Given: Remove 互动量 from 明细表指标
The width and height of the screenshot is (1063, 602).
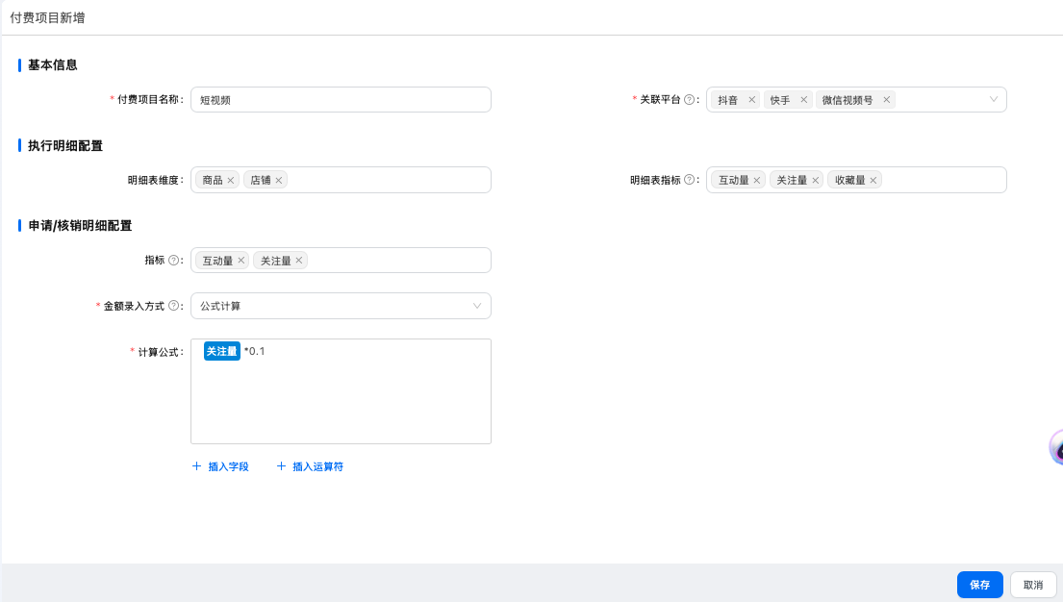Looking at the screenshot, I should pyautogui.click(x=756, y=181).
